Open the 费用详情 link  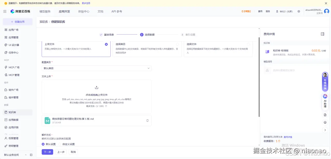tap(288, 137)
